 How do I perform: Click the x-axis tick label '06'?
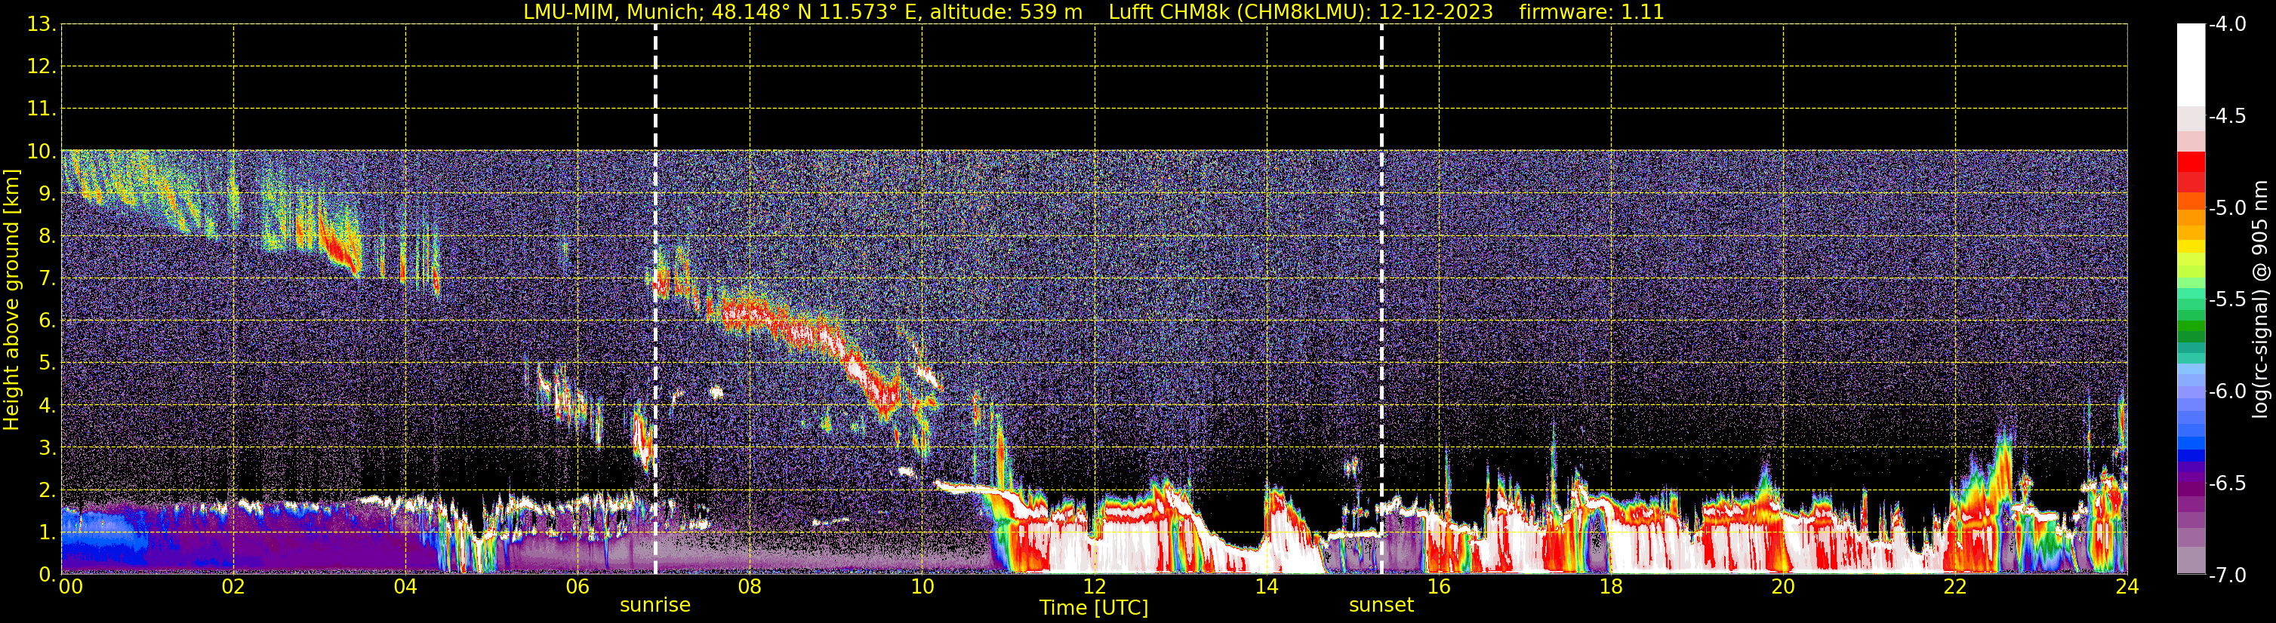[577, 587]
